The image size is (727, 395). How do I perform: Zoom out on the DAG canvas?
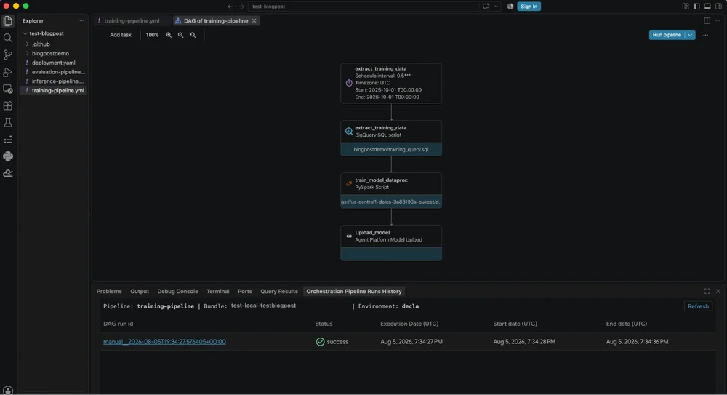tap(181, 35)
